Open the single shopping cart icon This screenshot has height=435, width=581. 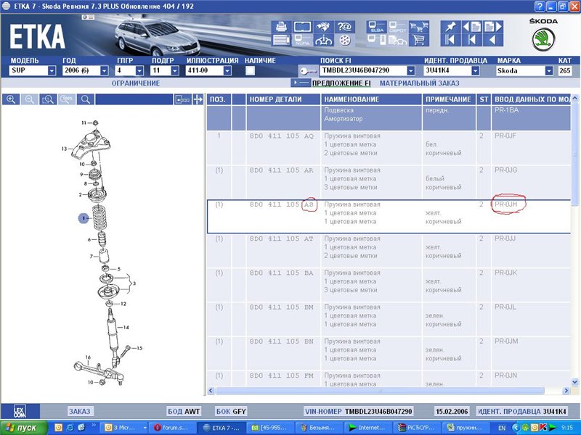click(419, 40)
